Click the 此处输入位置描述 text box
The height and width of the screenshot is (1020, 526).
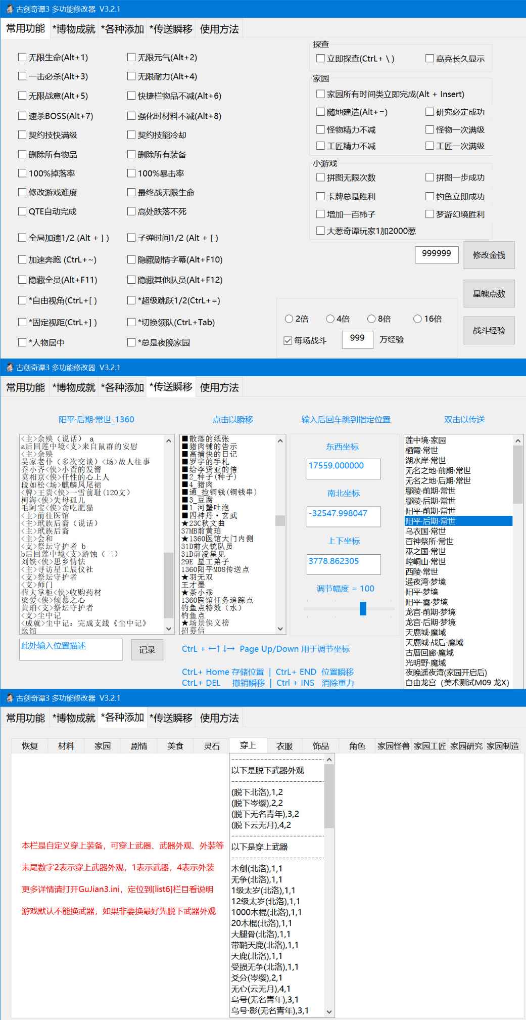[71, 650]
